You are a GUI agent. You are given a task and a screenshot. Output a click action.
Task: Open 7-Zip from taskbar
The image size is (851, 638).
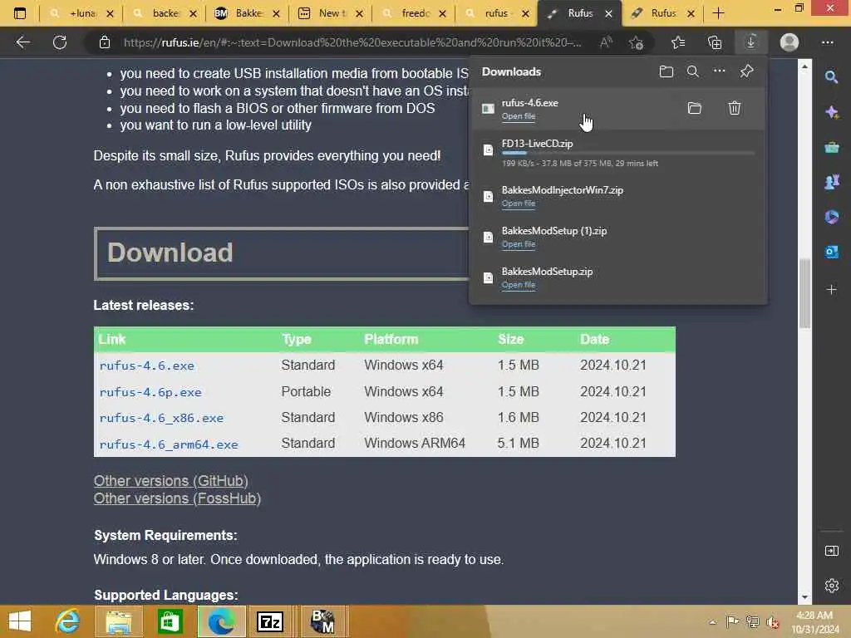pos(270,621)
